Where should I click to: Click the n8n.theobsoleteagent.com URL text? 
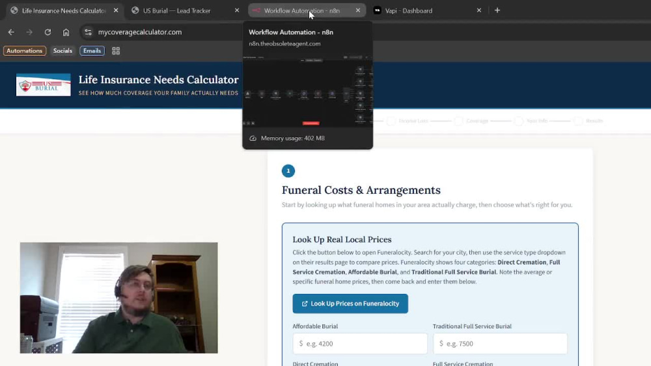point(284,44)
